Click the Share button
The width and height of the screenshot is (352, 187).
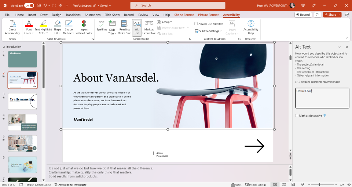330,15
